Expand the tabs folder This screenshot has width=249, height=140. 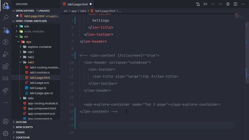tap(21, 98)
